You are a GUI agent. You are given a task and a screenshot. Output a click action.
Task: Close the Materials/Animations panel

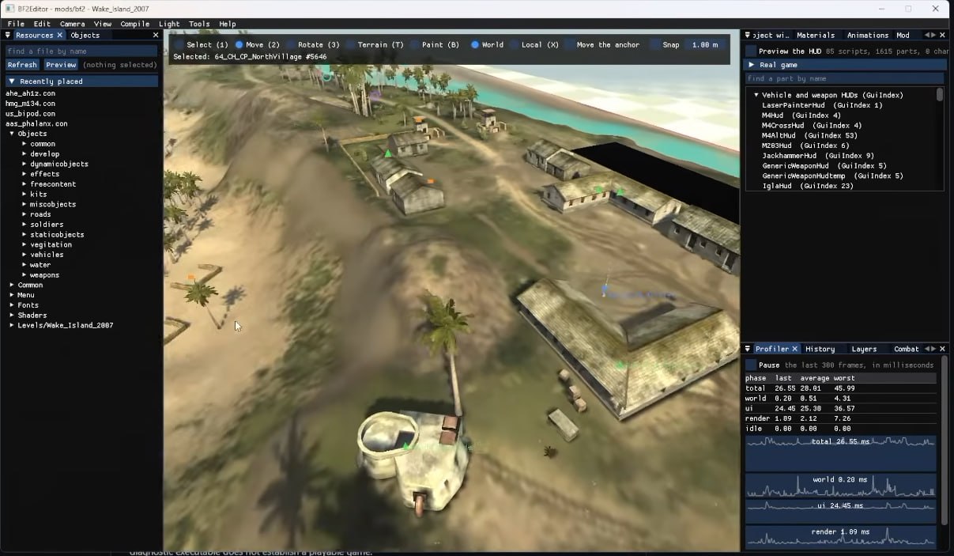pyautogui.click(x=943, y=35)
